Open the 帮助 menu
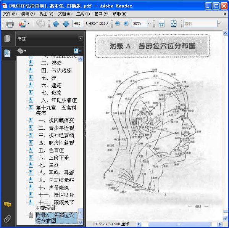 (x=119, y=14)
